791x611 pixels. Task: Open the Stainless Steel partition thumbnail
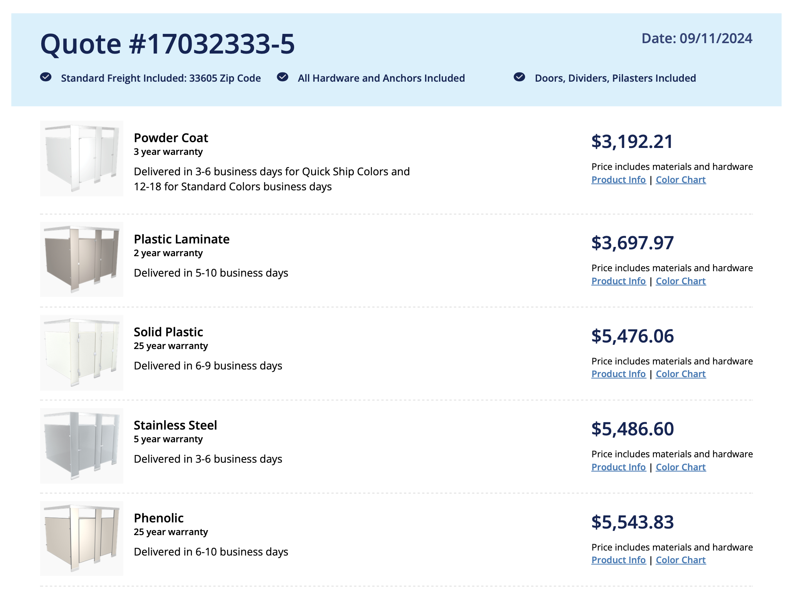(82, 446)
